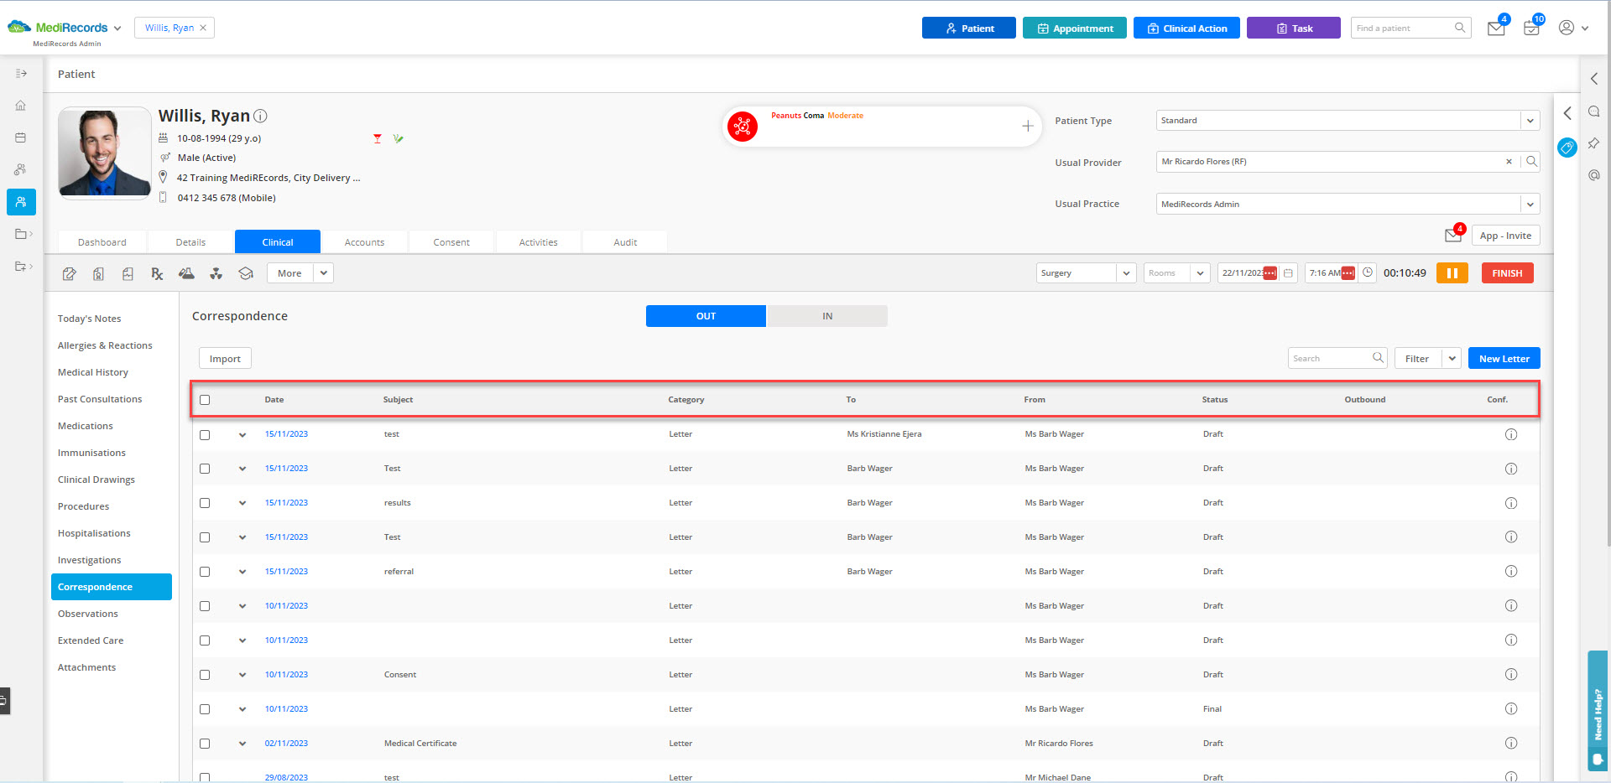Close the Willis, Ryan patient tab

[x=203, y=28]
